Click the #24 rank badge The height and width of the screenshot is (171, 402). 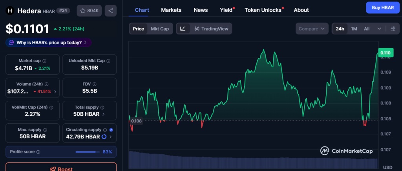(63, 11)
